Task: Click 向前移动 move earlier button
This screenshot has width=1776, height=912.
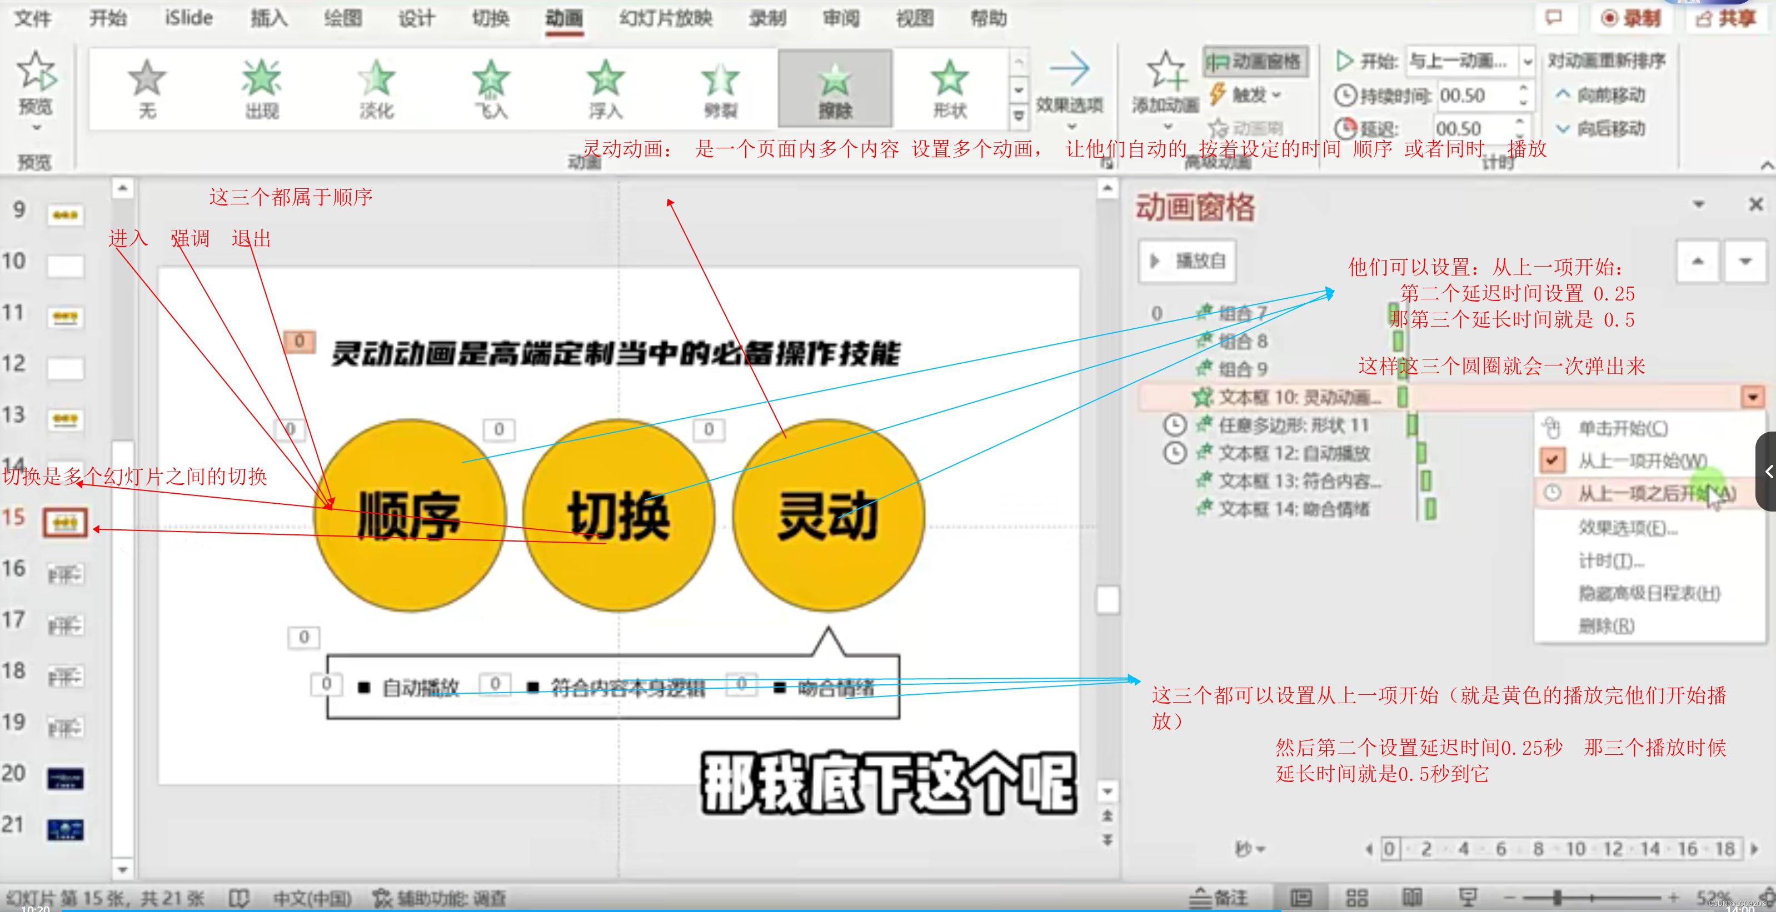Action: tap(1601, 94)
